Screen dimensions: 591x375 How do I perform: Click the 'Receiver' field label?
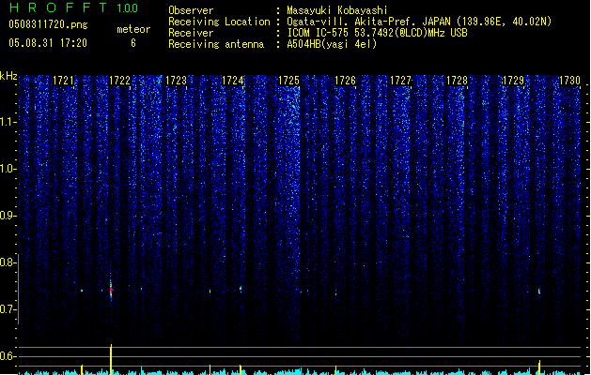coord(191,33)
